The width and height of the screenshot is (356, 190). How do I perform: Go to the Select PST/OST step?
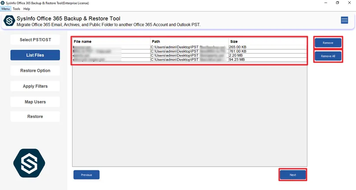(x=35, y=40)
